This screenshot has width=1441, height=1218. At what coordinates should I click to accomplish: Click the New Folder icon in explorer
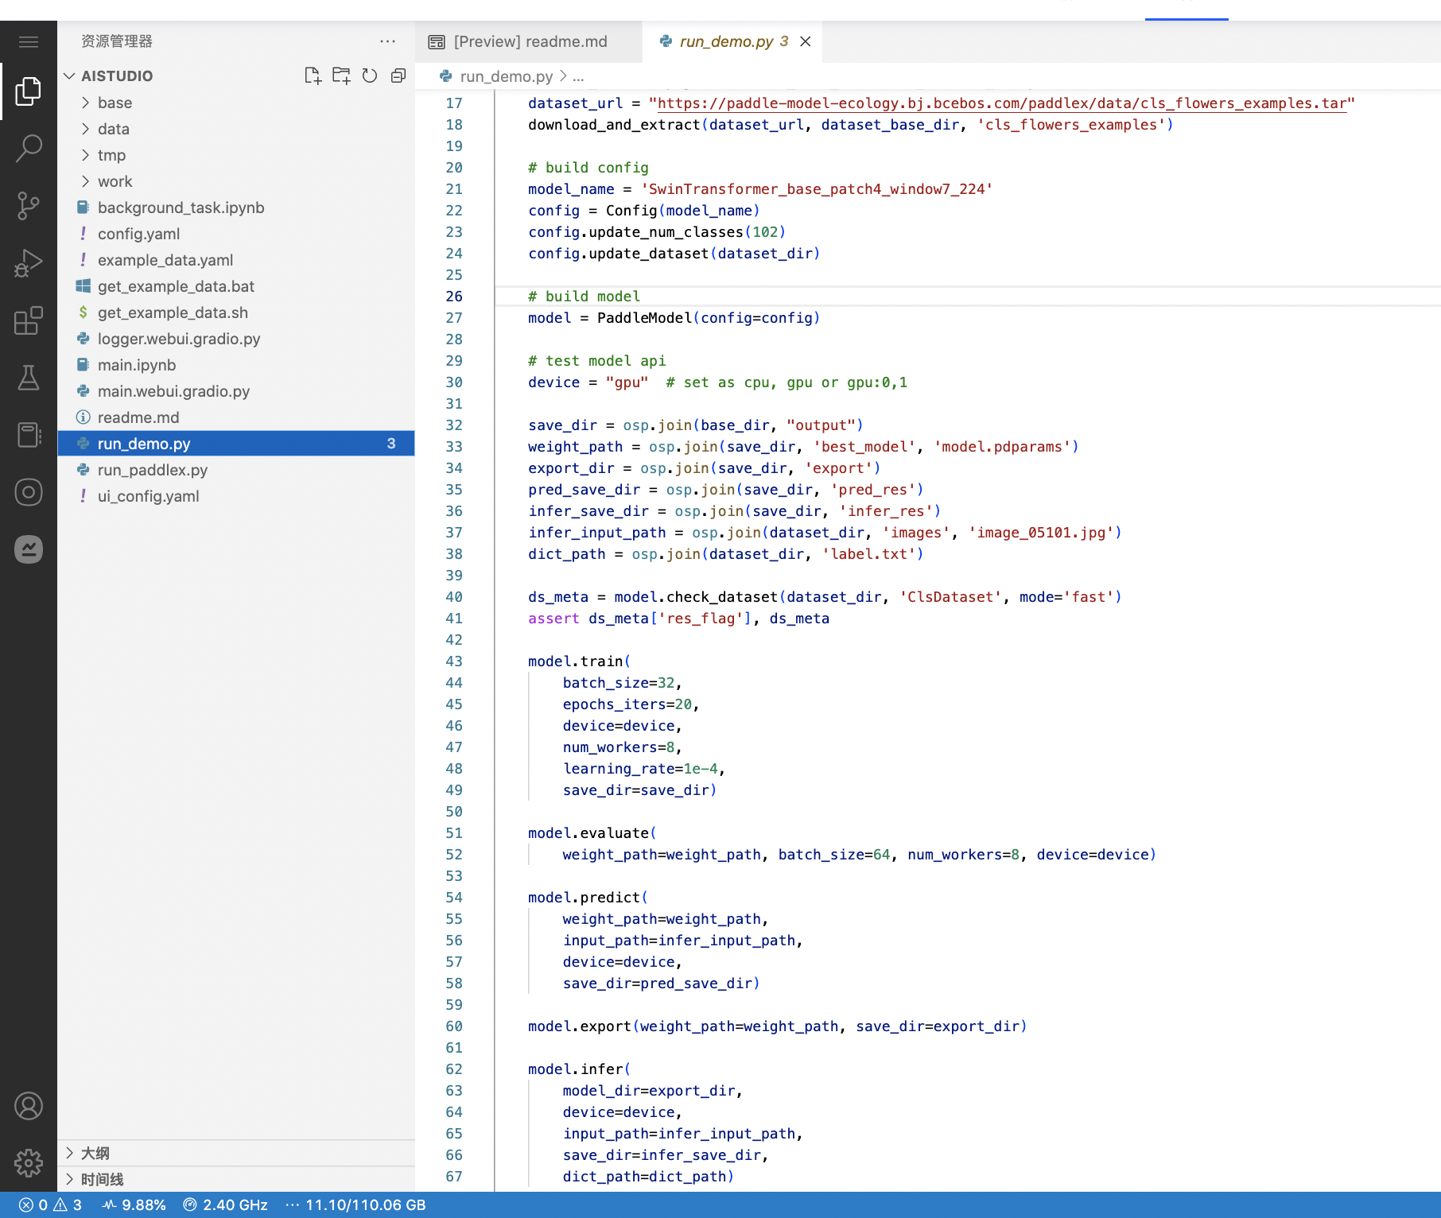coord(341,76)
